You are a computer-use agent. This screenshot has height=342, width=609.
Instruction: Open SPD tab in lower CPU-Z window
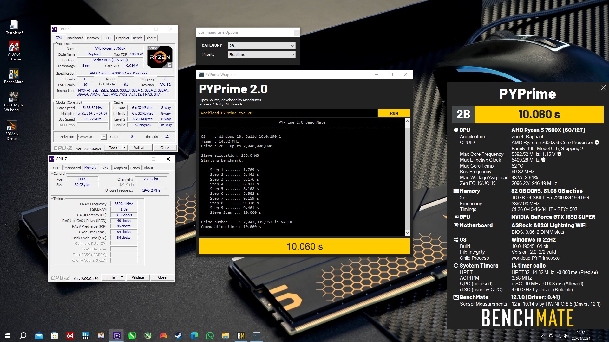point(105,168)
